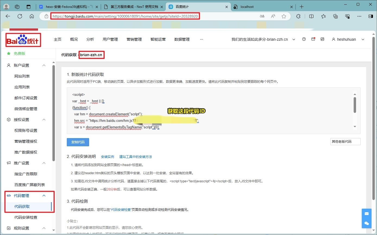This screenshot has width=377, height=235.
Task: Select 网站列表 in the sidebar
Action: [22, 76]
